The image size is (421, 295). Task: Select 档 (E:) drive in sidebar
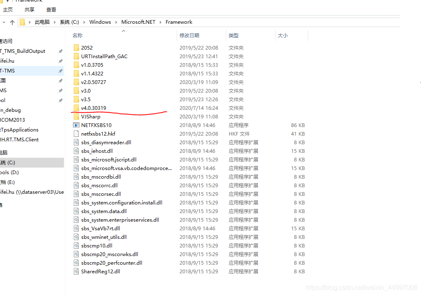click(x=7, y=182)
